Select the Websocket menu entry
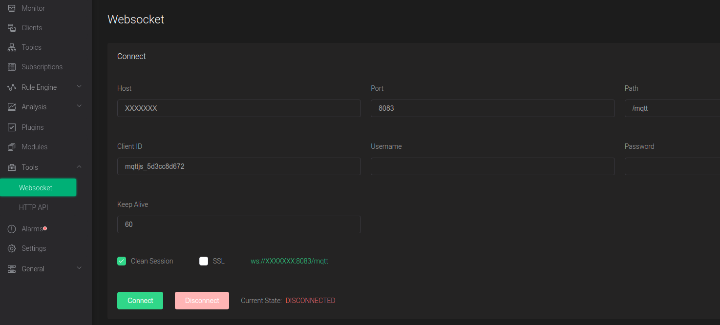Image resolution: width=720 pixels, height=325 pixels. pyautogui.click(x=36, y=187)
